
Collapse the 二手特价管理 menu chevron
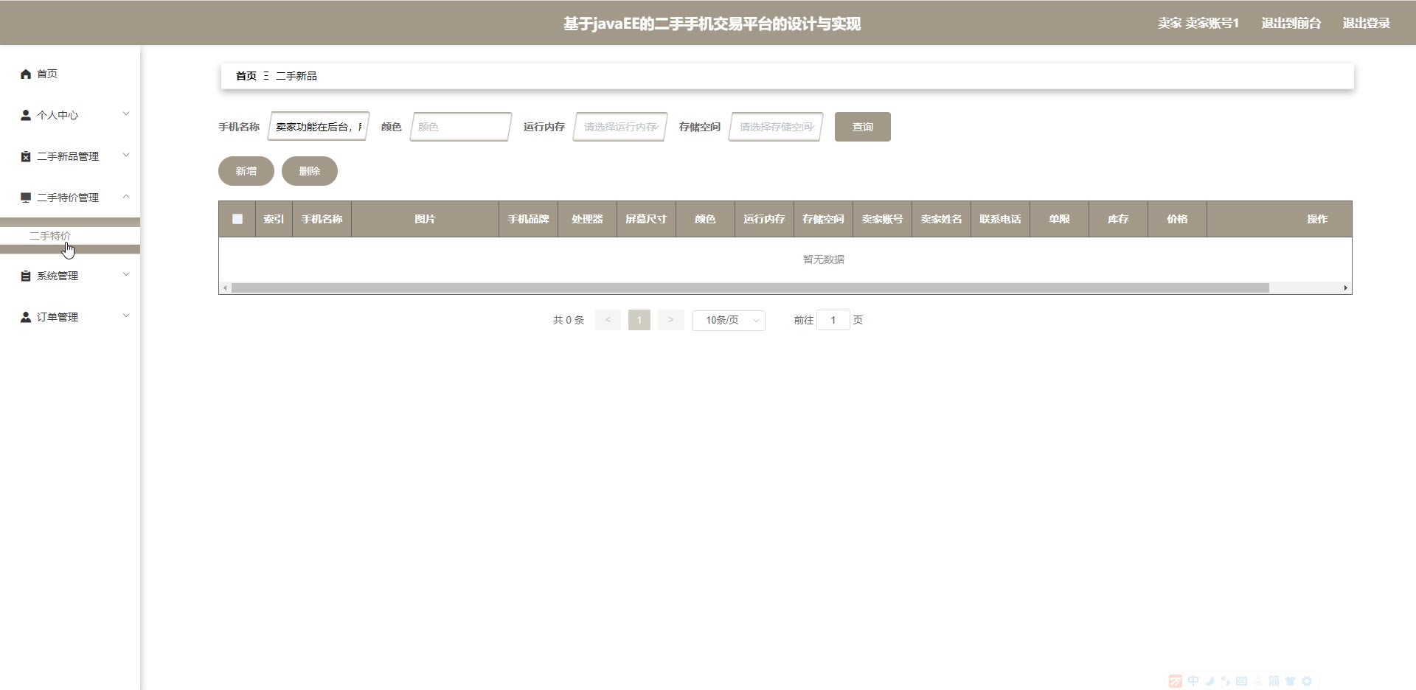coord(126,196)
